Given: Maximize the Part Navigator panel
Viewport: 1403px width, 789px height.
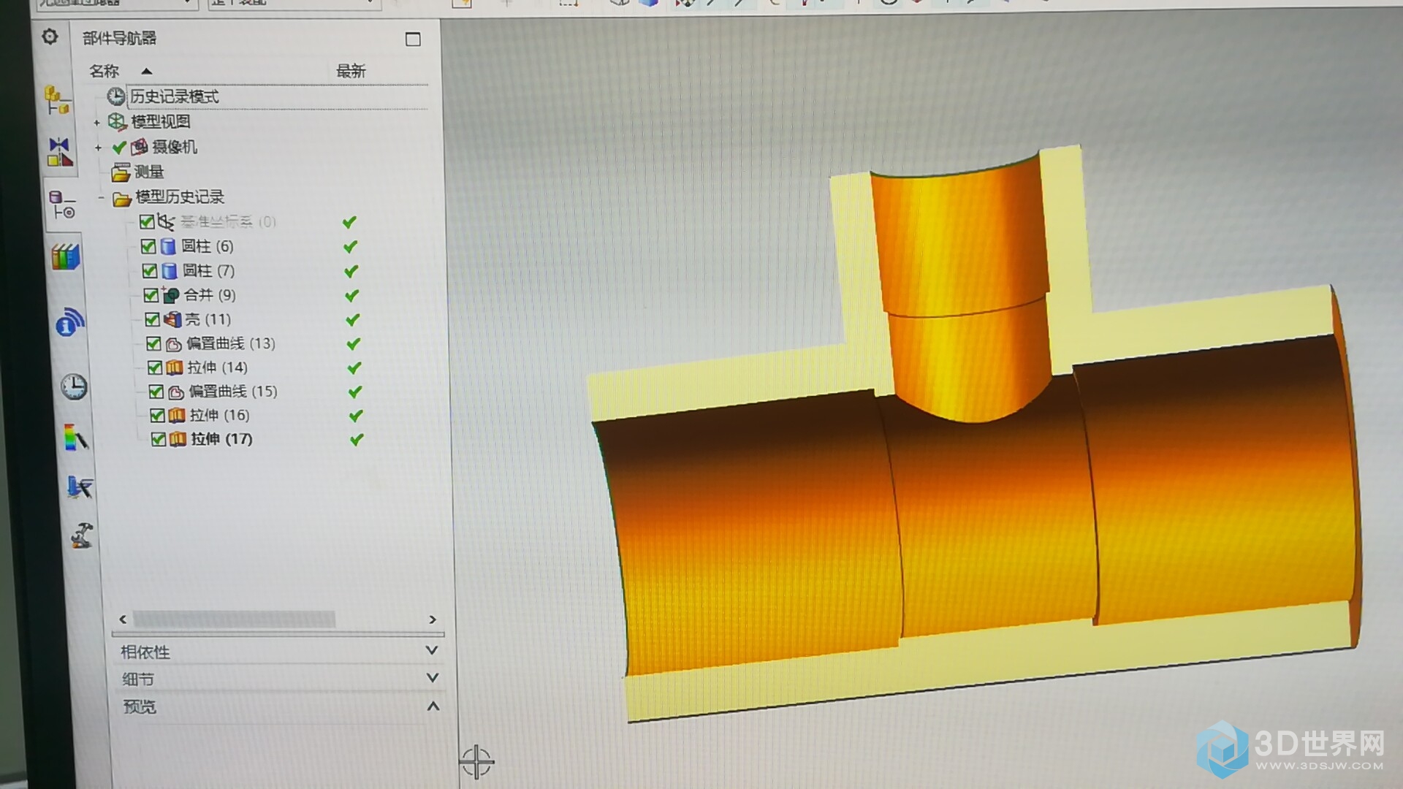Looking at the screenshot, I should 413,39.
